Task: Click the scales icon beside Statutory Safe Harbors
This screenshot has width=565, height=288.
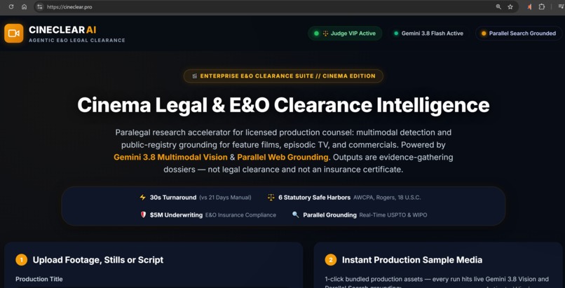Action: 271,198
